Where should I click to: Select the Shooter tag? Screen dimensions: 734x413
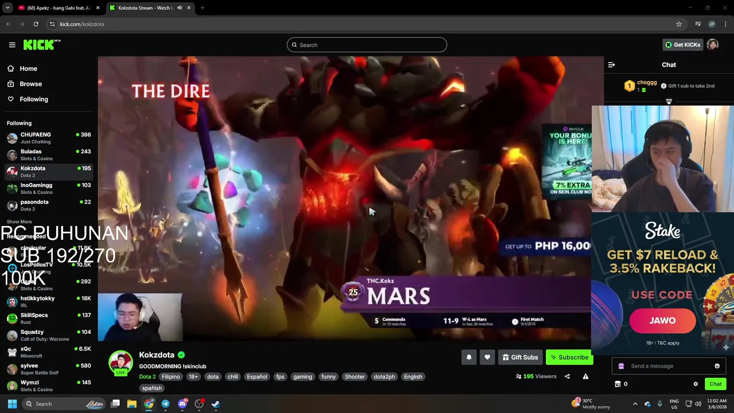(354, 377)
